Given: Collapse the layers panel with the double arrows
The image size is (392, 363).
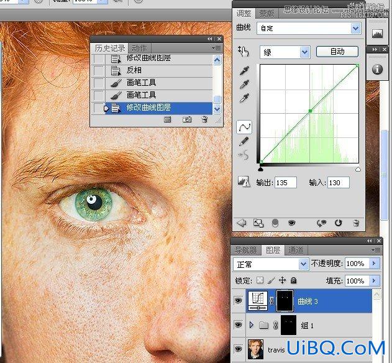Looking at the screenshot, I should pyautogui.click(x=369, y=241).
